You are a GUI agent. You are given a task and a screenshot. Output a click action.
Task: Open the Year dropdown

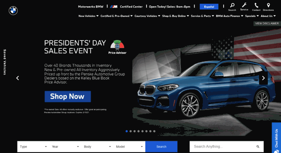[65, 146]
